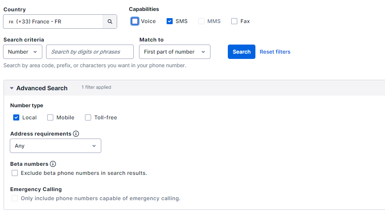Open the Address requirements Any dropdown
This screenshot has width=385, height=213.
[56, 146]
